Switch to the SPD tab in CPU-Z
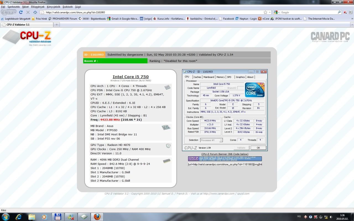Image resolution: width=354 pixels, height=221 pixels. (229, 77)
